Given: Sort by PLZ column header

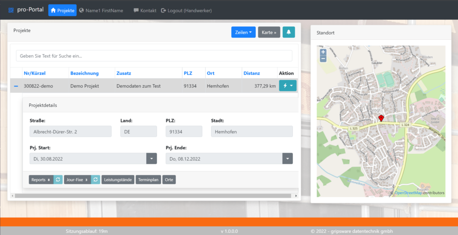Looking at the screenshot, I should pyautogui.click(x=188, y=73).
